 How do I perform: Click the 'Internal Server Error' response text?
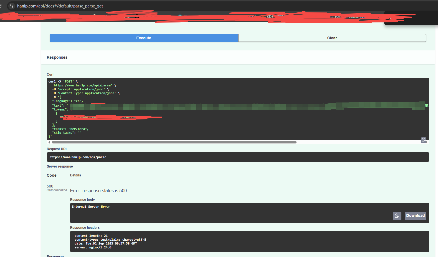(91, 207)
